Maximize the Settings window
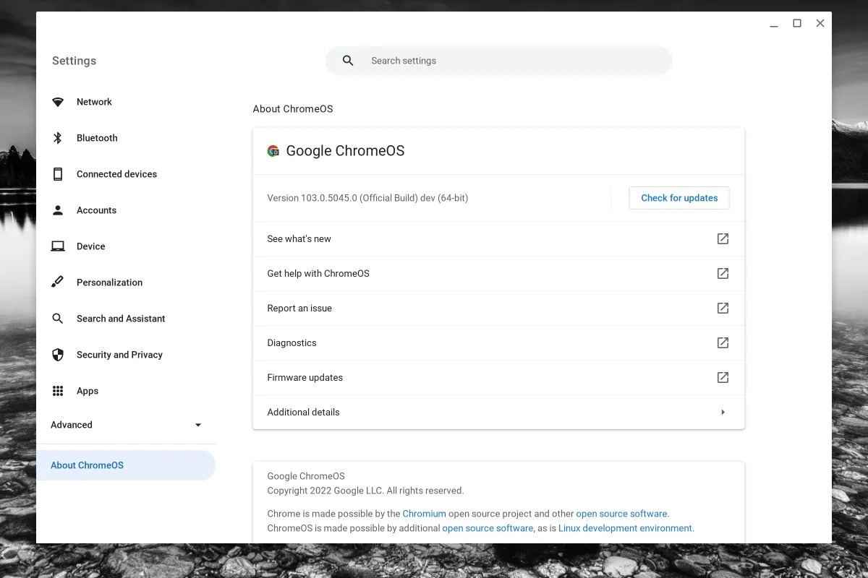 pos(797,23)
